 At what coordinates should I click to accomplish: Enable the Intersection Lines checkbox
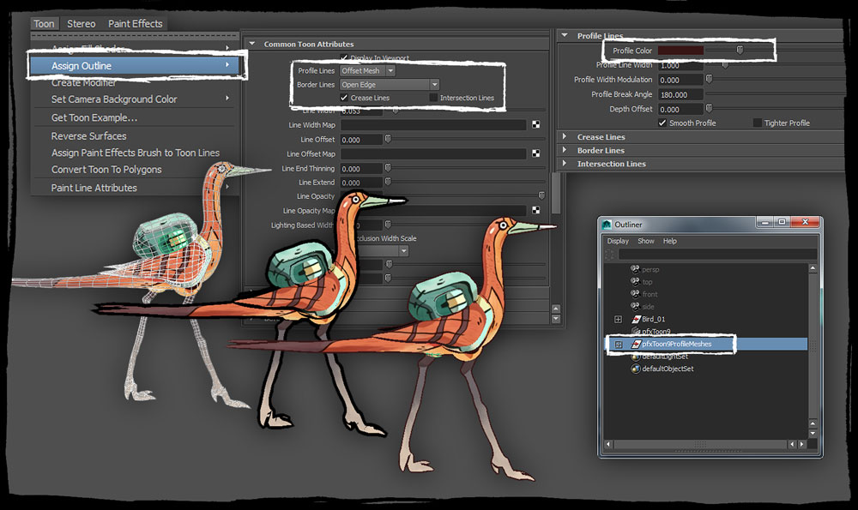point(433,98)
